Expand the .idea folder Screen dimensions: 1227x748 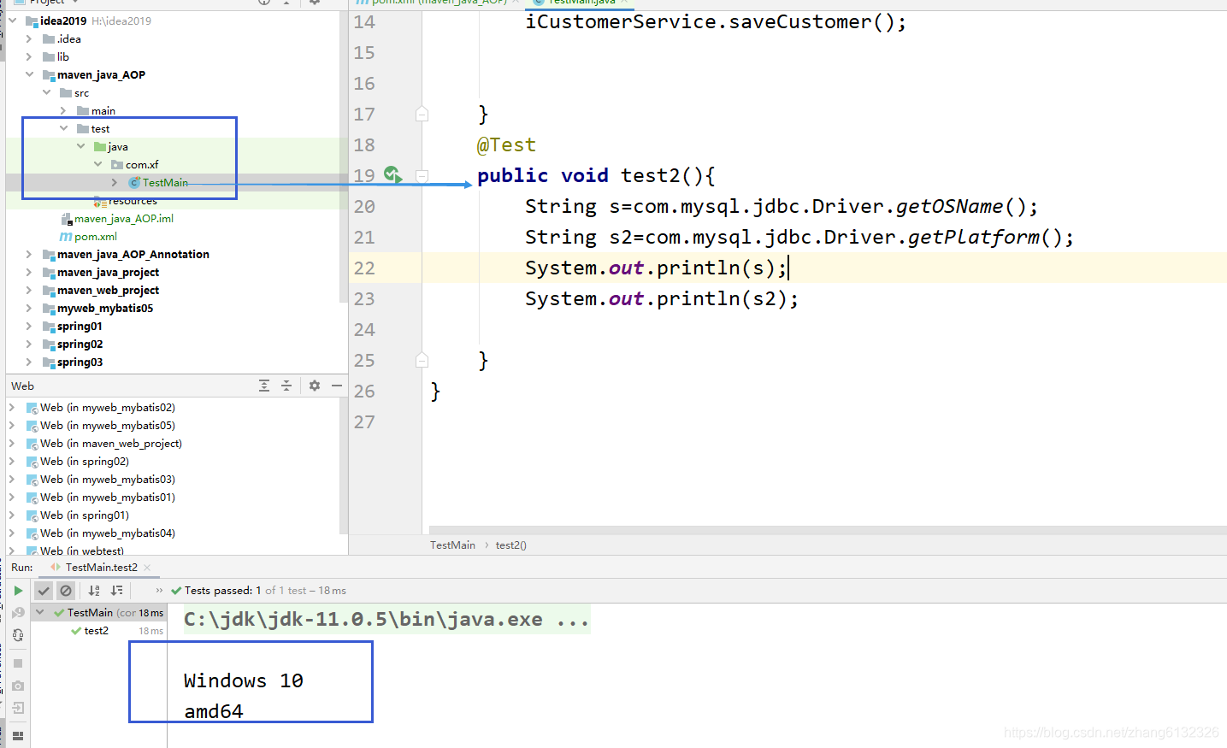[29, 38]
